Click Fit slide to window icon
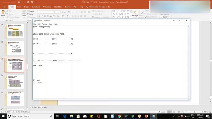The image size is (212, 119). 210,112
